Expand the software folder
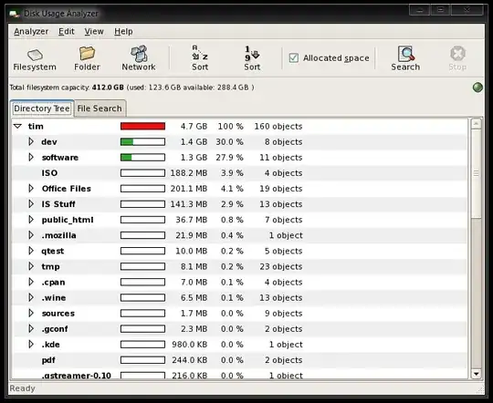This screenshot has width=493, height=403. [31, 157]
